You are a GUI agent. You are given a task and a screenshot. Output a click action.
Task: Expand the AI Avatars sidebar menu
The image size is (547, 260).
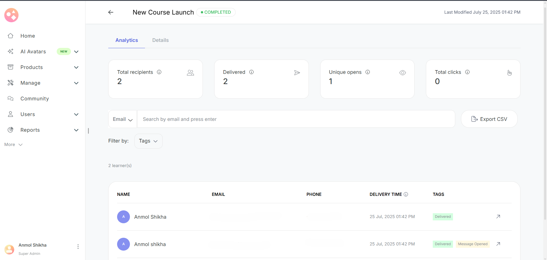[76, 52]
